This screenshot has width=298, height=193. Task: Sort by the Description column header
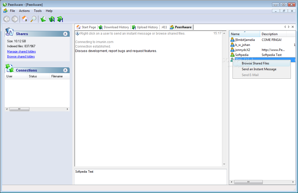[273, 34]
